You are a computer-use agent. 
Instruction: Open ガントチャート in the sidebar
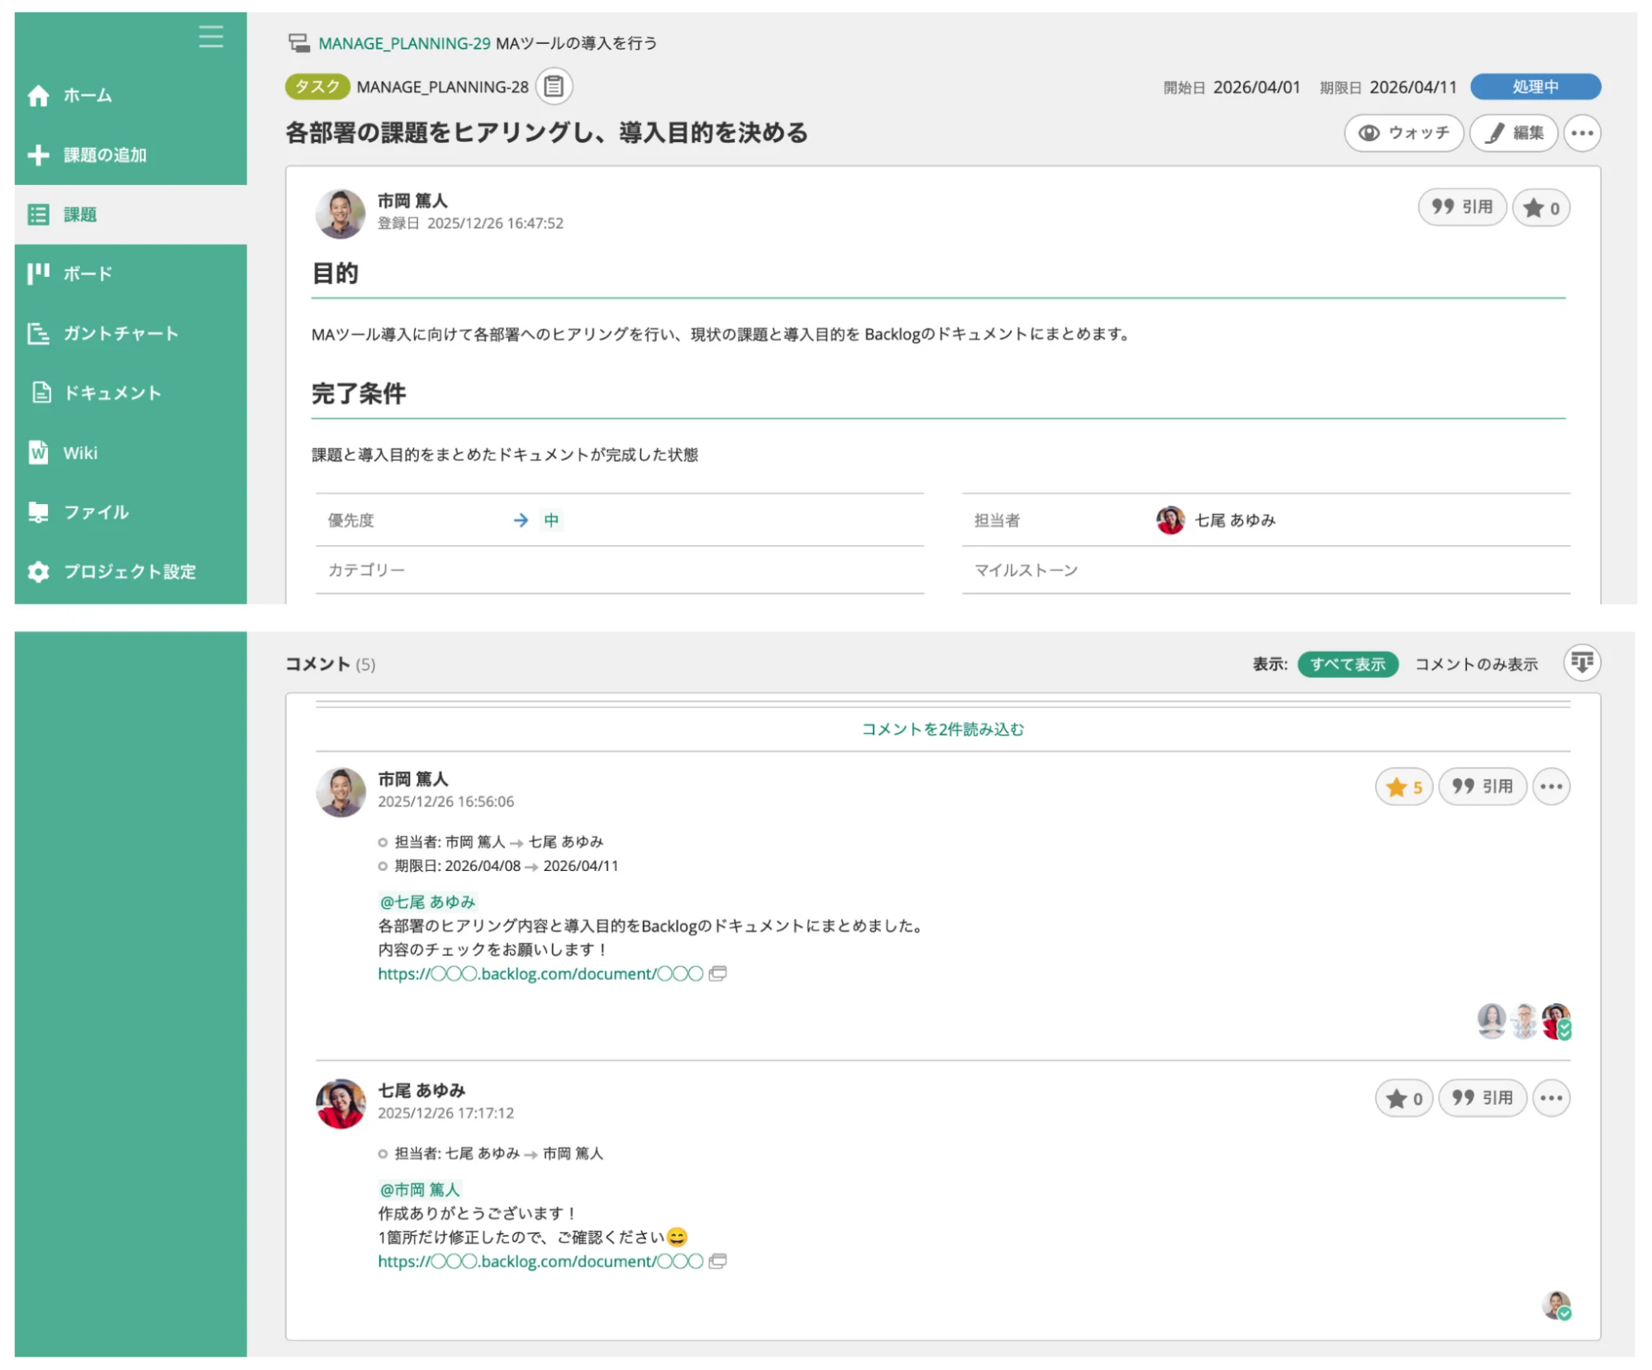(131, 333)
